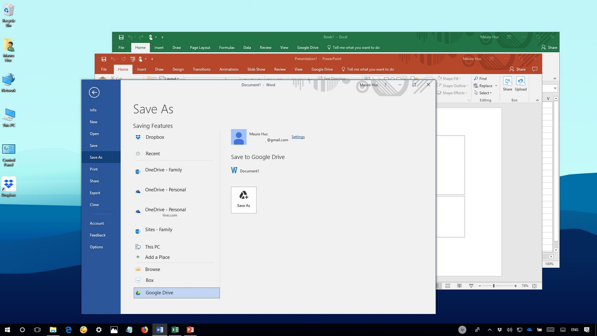597x336 pixels.
Task: Click the back arrow in Word backstage
Action: 94,92
